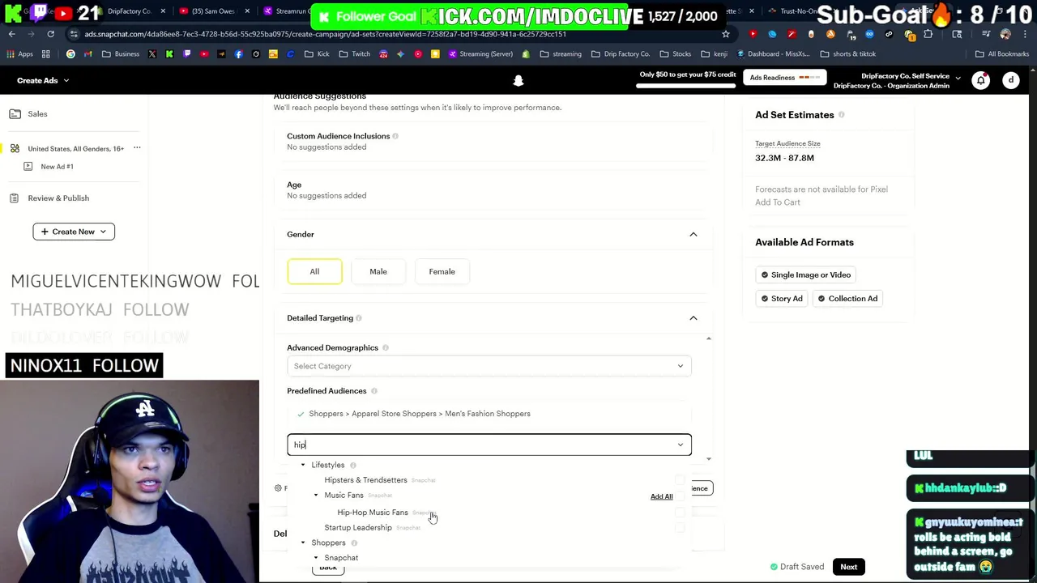Collapse the Gender section chevron
Image resolution: width=1037 pixels, height=583 pixels.
tap(693, 234)
